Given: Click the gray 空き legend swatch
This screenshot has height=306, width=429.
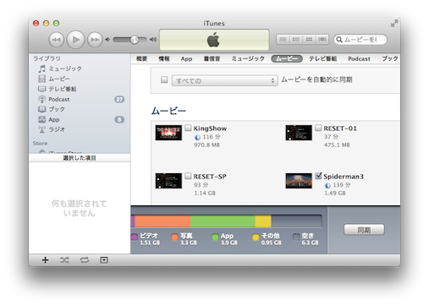Looking at the screenshot, I should tap(296, 238).
